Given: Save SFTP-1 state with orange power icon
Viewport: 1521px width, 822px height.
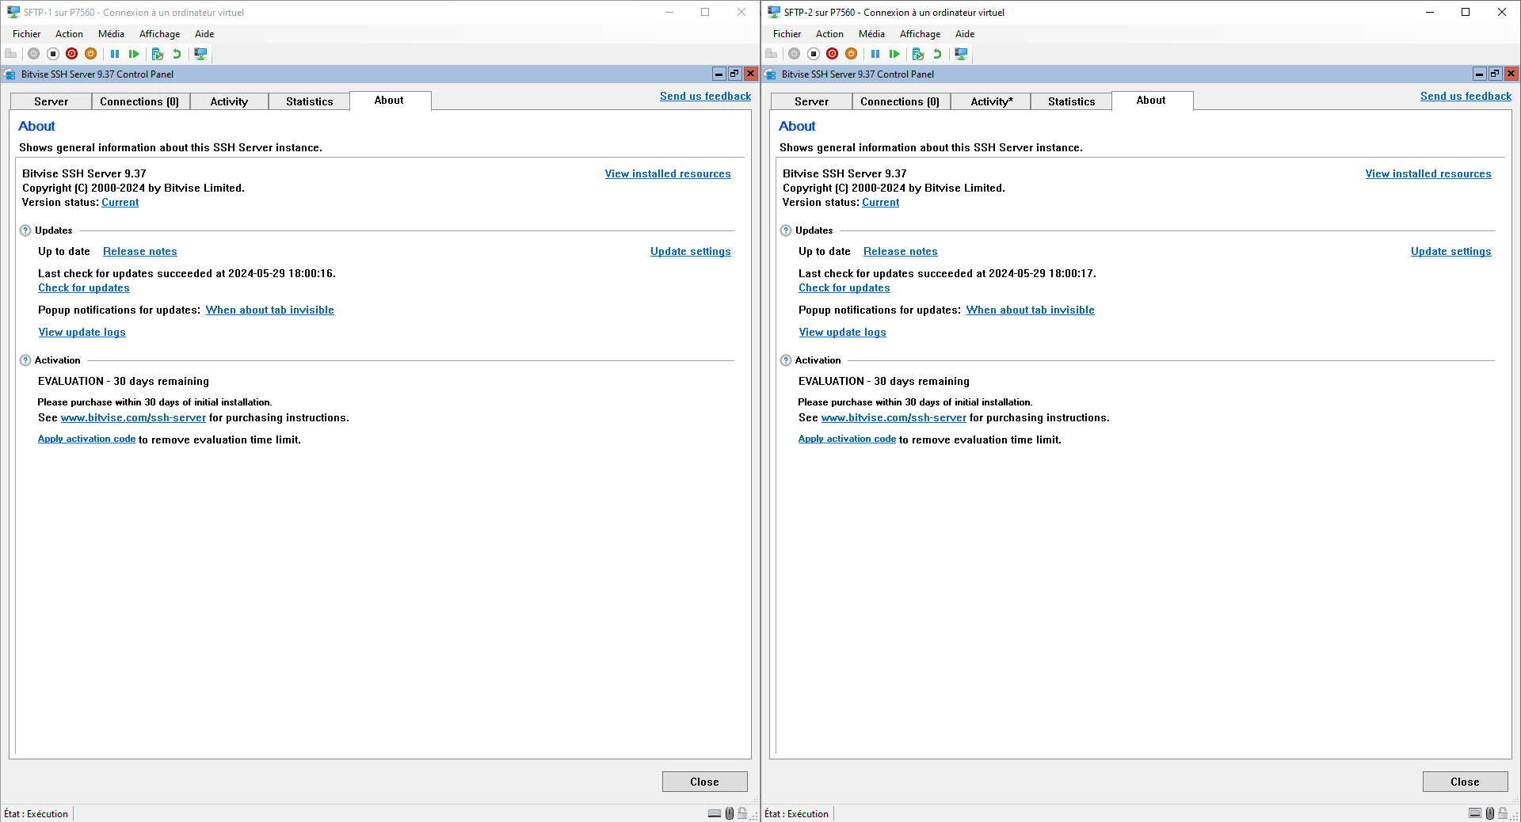Looking at the screenshot, I should [x=91, y=54].
